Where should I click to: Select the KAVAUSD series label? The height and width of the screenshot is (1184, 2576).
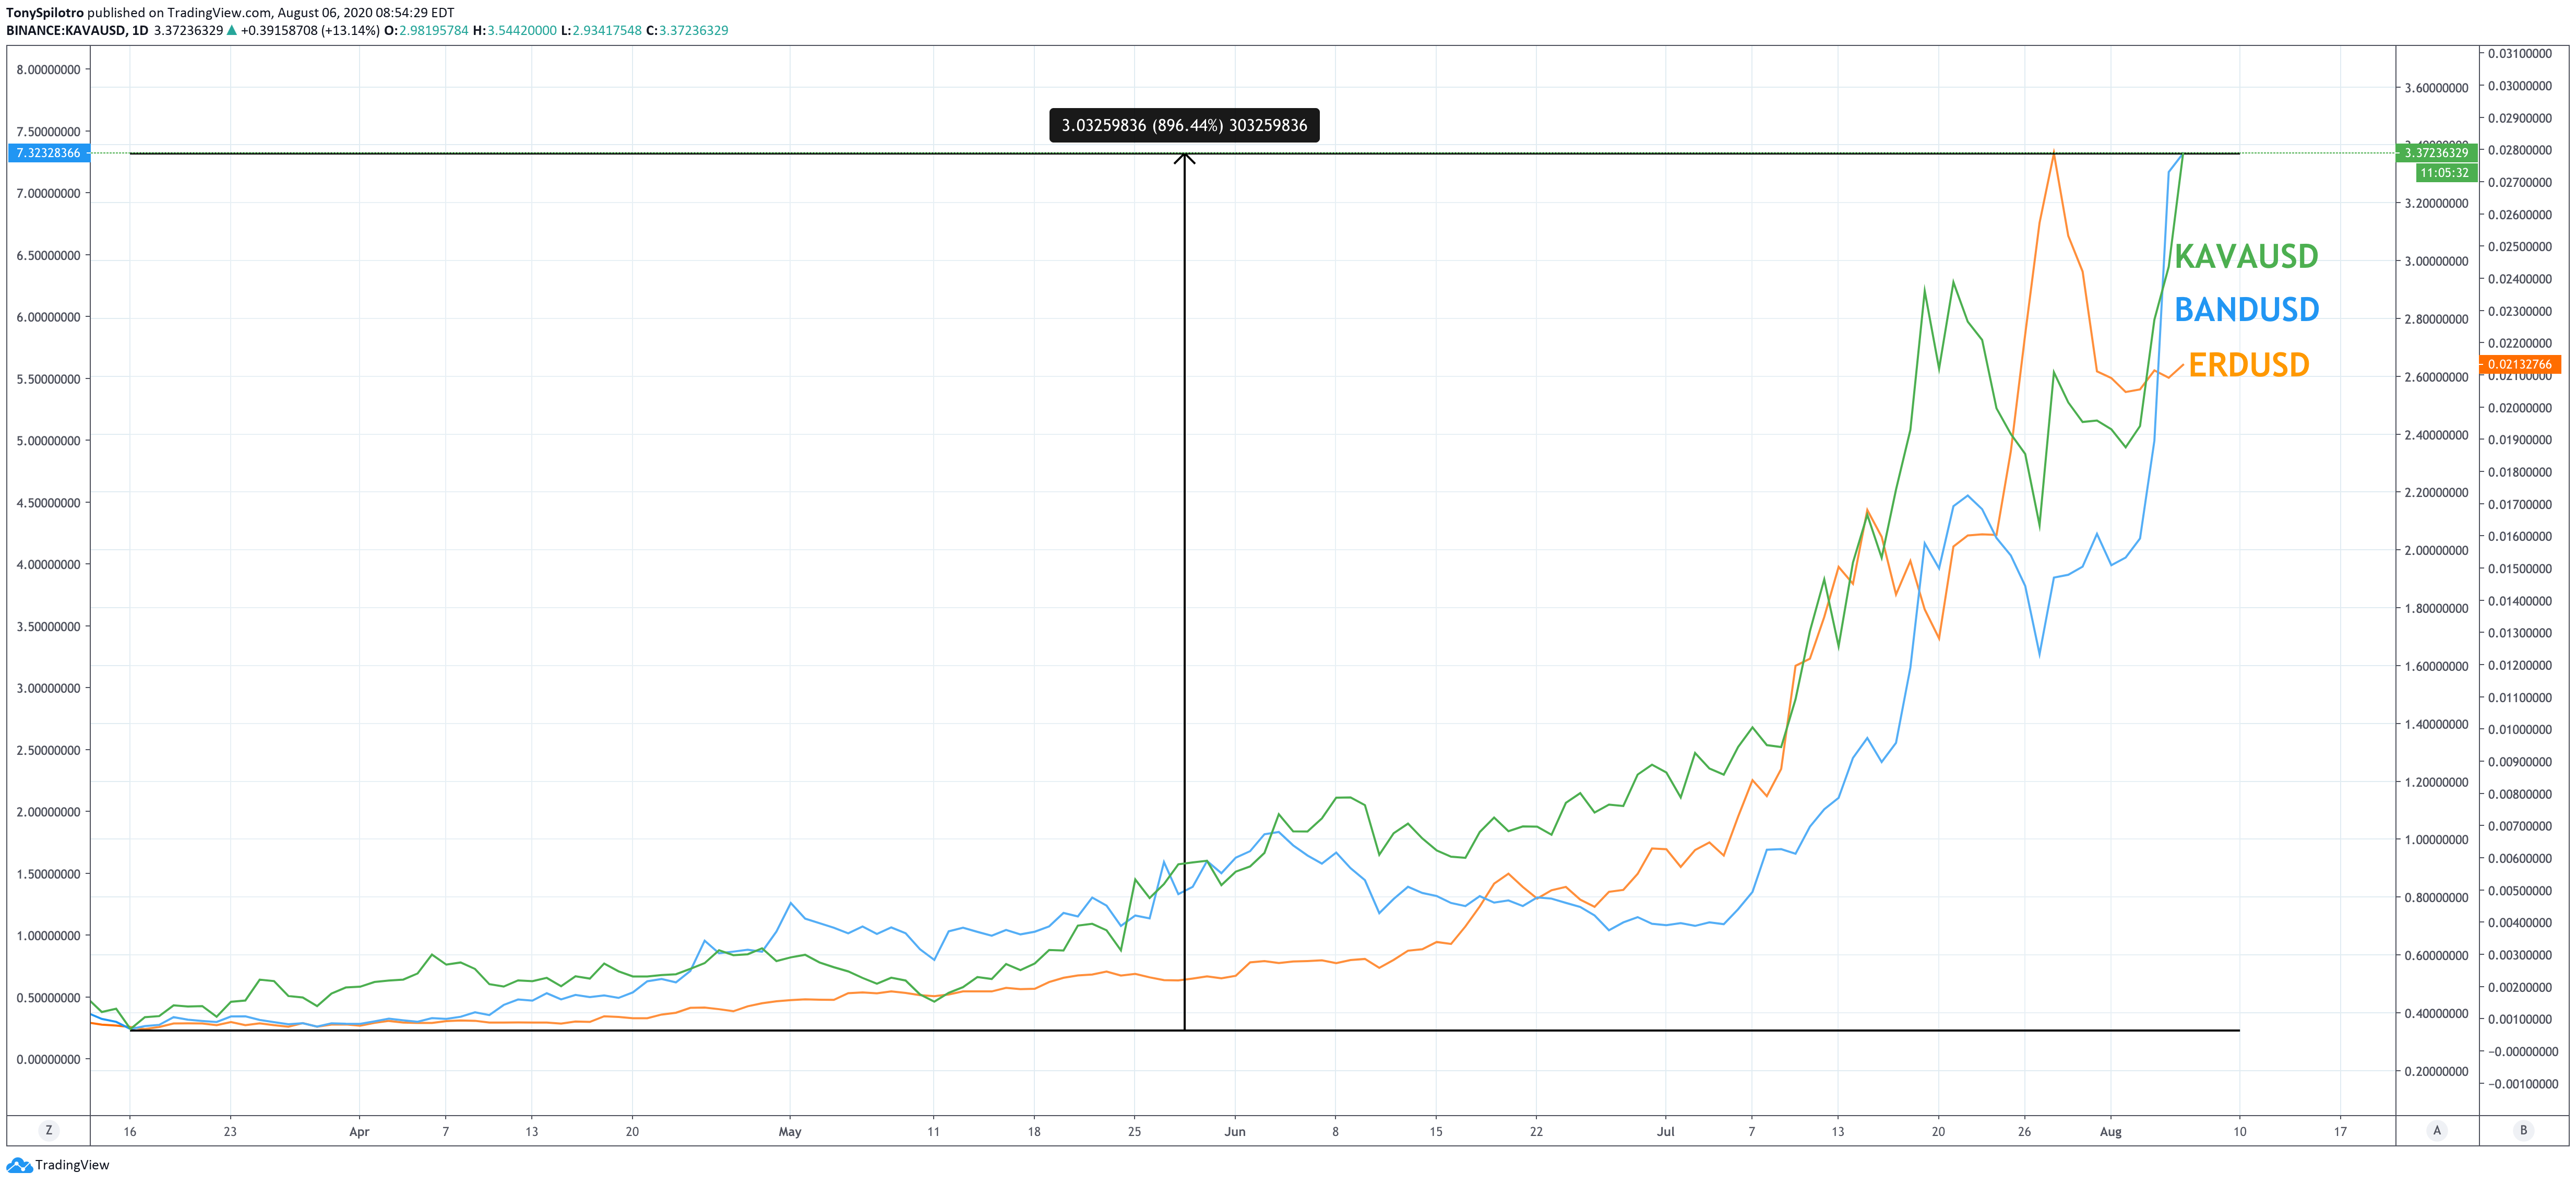tap(2246, 256)
